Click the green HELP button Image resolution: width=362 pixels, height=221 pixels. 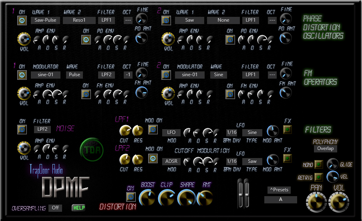pos(79,208)
